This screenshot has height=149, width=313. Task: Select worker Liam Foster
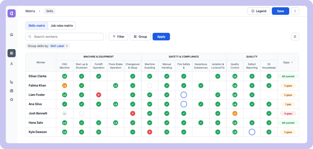pyautogui.click(x=37, y=95)
